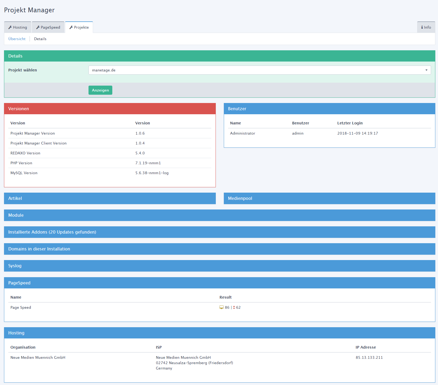Click the wrench icon on Projekte tab
The image size is (438, 385).
point(71,27)
